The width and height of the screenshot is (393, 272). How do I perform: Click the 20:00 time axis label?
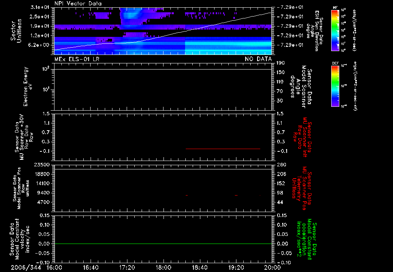[x=272, y=267]
